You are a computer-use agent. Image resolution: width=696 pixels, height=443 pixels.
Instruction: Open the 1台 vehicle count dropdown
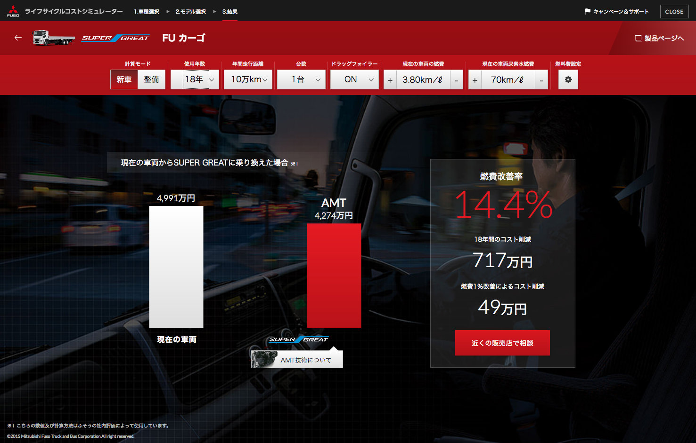point(302,79)
